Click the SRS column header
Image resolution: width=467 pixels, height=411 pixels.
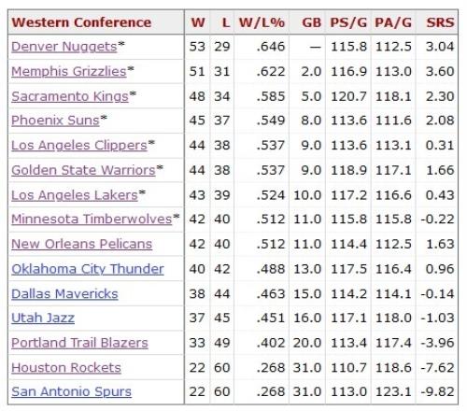coord(440,22)
